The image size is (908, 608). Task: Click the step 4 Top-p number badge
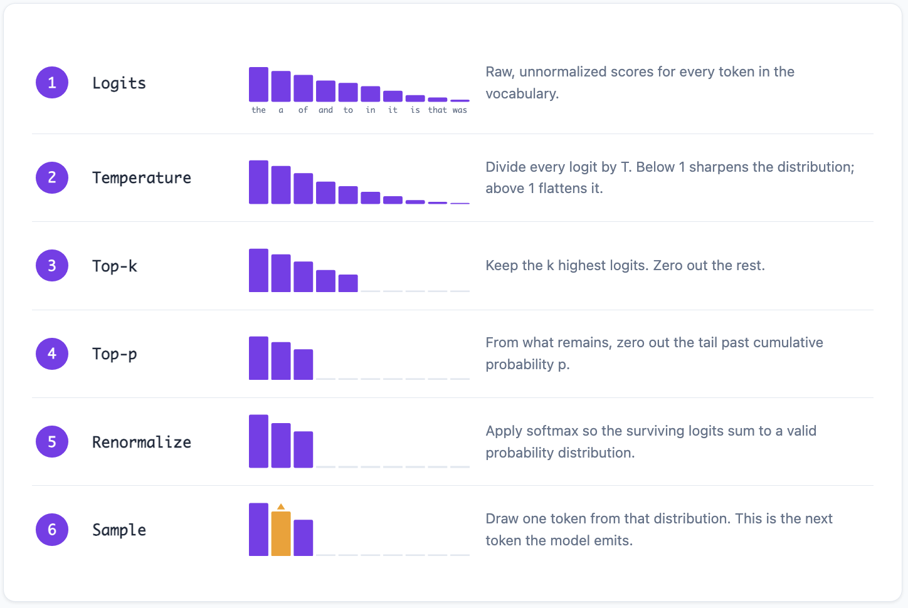[x=52, y=354]
